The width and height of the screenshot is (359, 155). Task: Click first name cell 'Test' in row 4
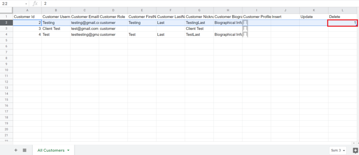click(x=142, y=35)
